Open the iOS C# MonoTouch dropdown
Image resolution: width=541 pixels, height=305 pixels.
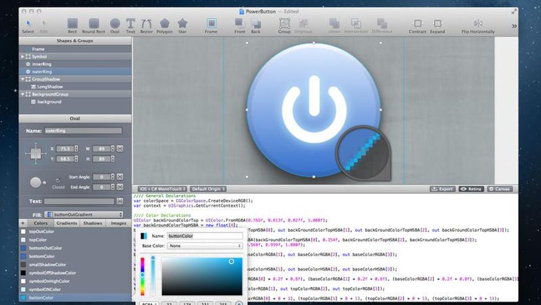(x=162, y=189)
